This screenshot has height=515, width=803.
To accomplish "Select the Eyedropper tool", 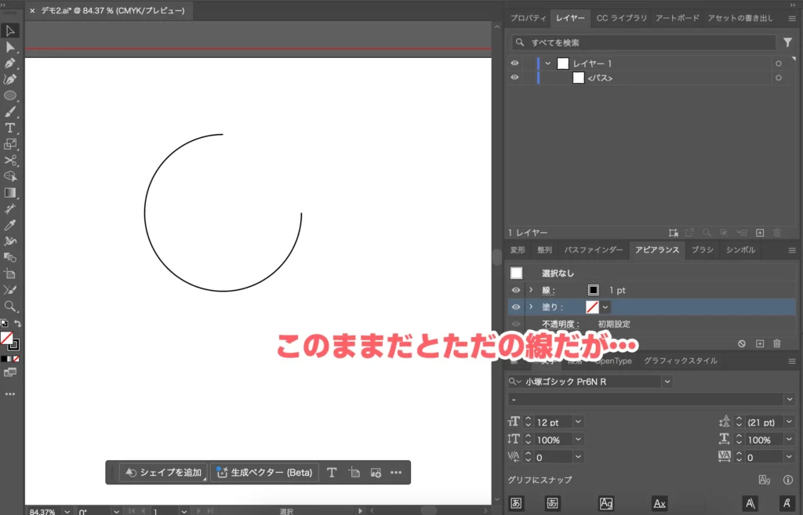I will click(10, 225).
